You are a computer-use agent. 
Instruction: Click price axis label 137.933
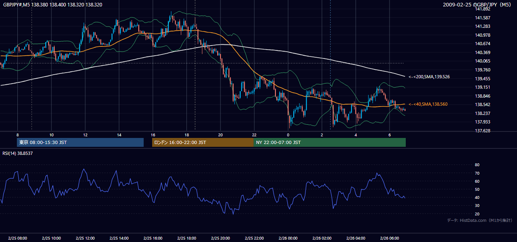[x=483, y=122]
